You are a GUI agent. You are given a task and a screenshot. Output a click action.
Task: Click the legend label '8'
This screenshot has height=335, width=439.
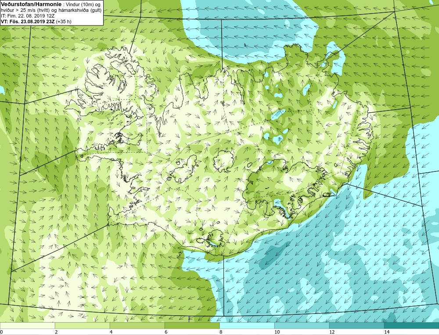[221, 332]
